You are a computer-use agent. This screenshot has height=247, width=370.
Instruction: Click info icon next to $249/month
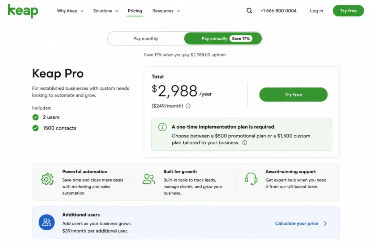[188, 106]
